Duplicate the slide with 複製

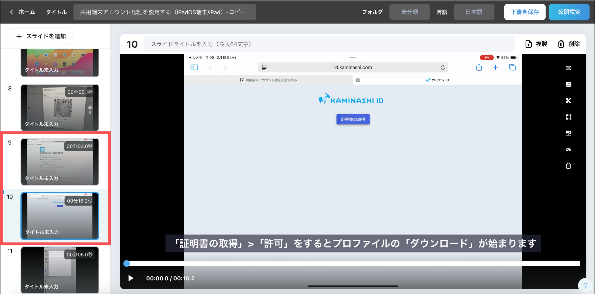point(536,44)
